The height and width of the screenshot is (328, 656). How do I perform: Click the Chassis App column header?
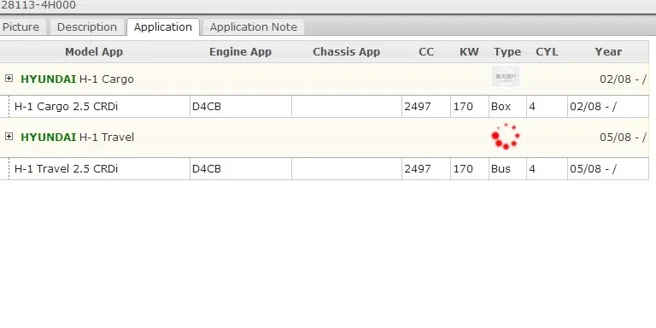346,52
